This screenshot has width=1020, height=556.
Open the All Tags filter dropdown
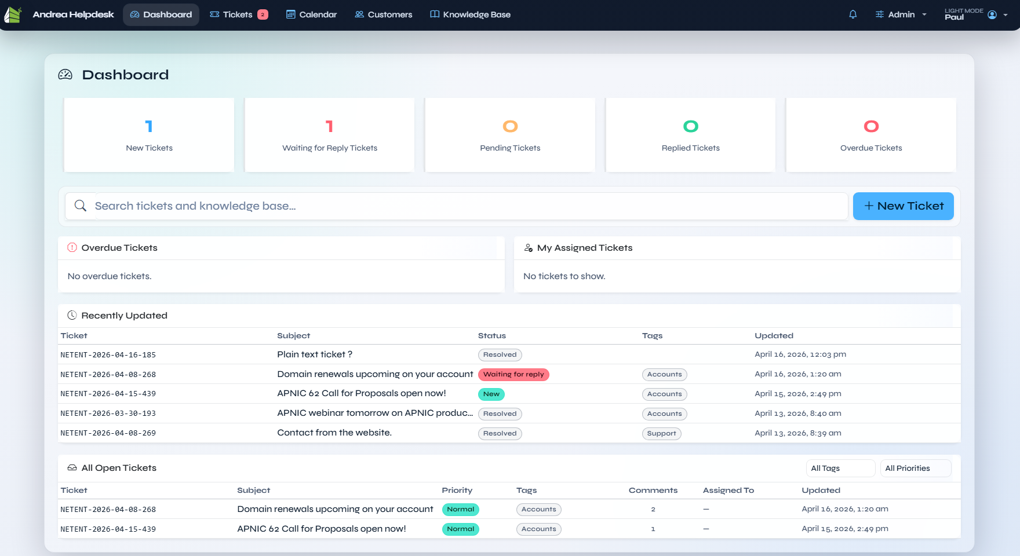click(x=840, y=468)
